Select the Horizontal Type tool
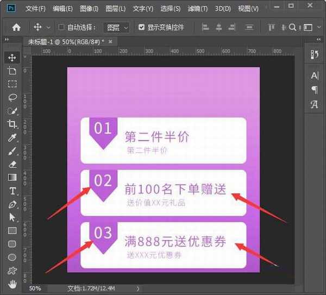Screen dimensions: 326x295 click(x=12, y=191)
